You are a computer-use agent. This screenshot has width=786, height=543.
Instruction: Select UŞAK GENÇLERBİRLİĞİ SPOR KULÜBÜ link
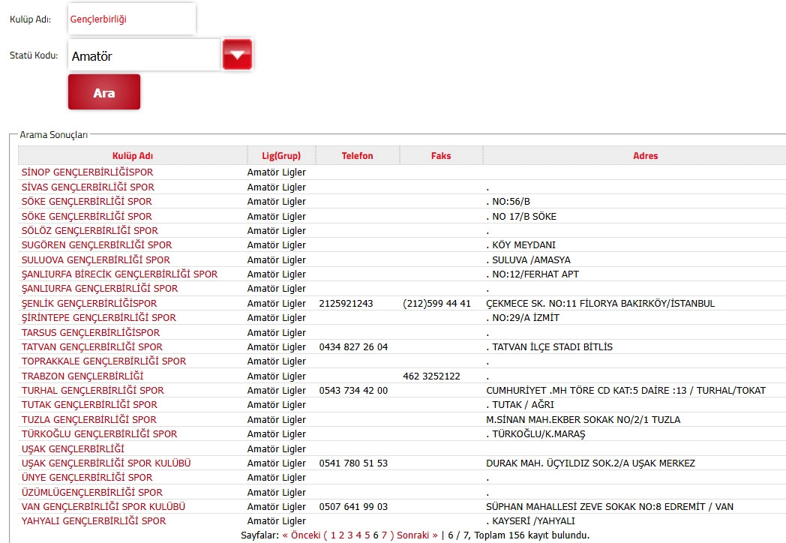106,463
